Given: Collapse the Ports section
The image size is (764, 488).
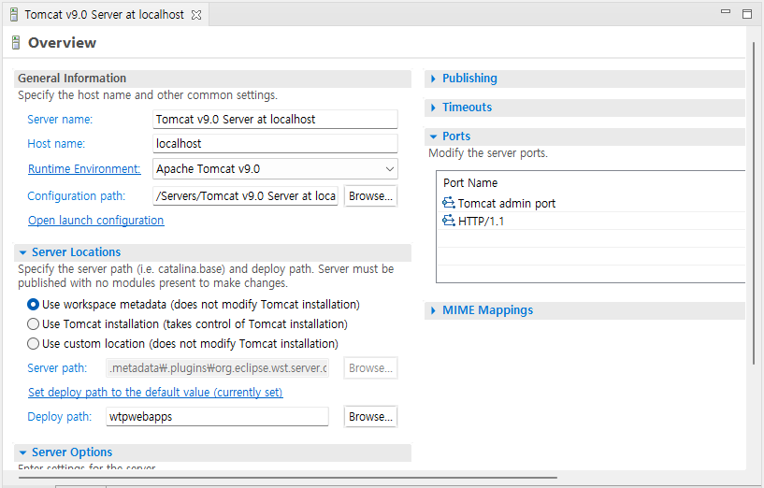Looking at the screenshot, I should click(x=433, y=136).
